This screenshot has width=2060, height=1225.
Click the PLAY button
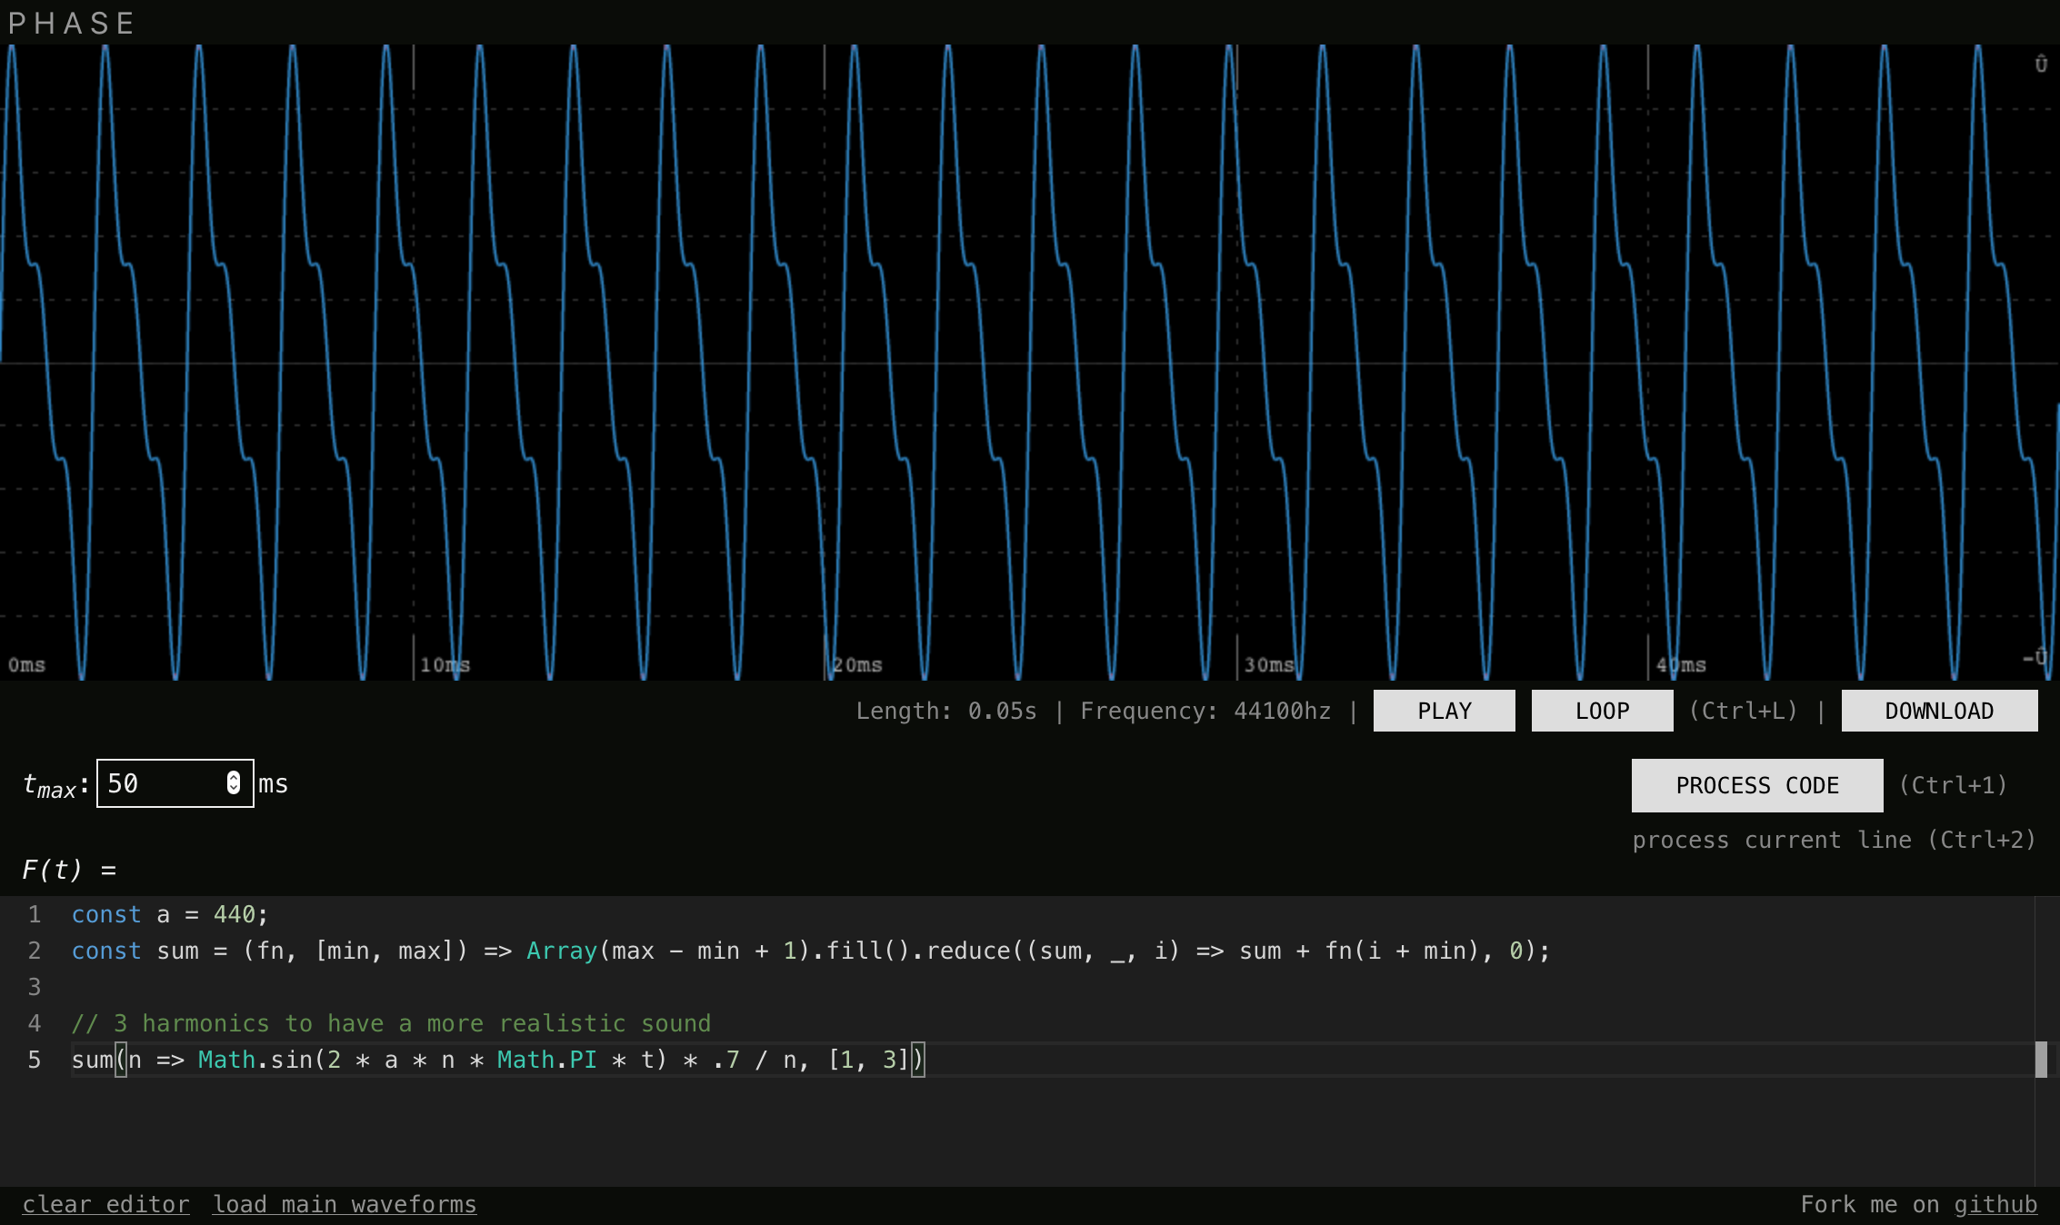pos(1444,711)
